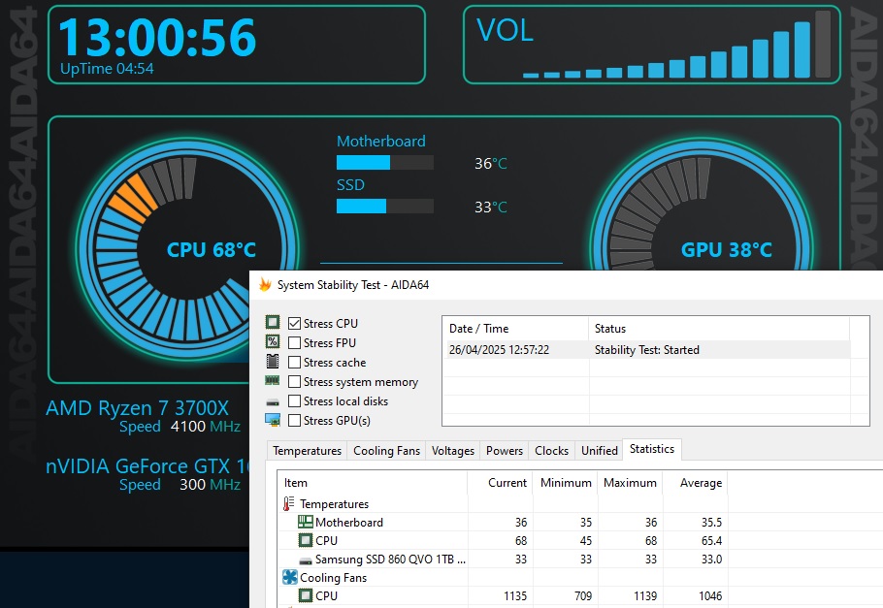Click the GPU 38°C circular gauge
Viewport: 883px width, 608px height.
coord(703,205)
